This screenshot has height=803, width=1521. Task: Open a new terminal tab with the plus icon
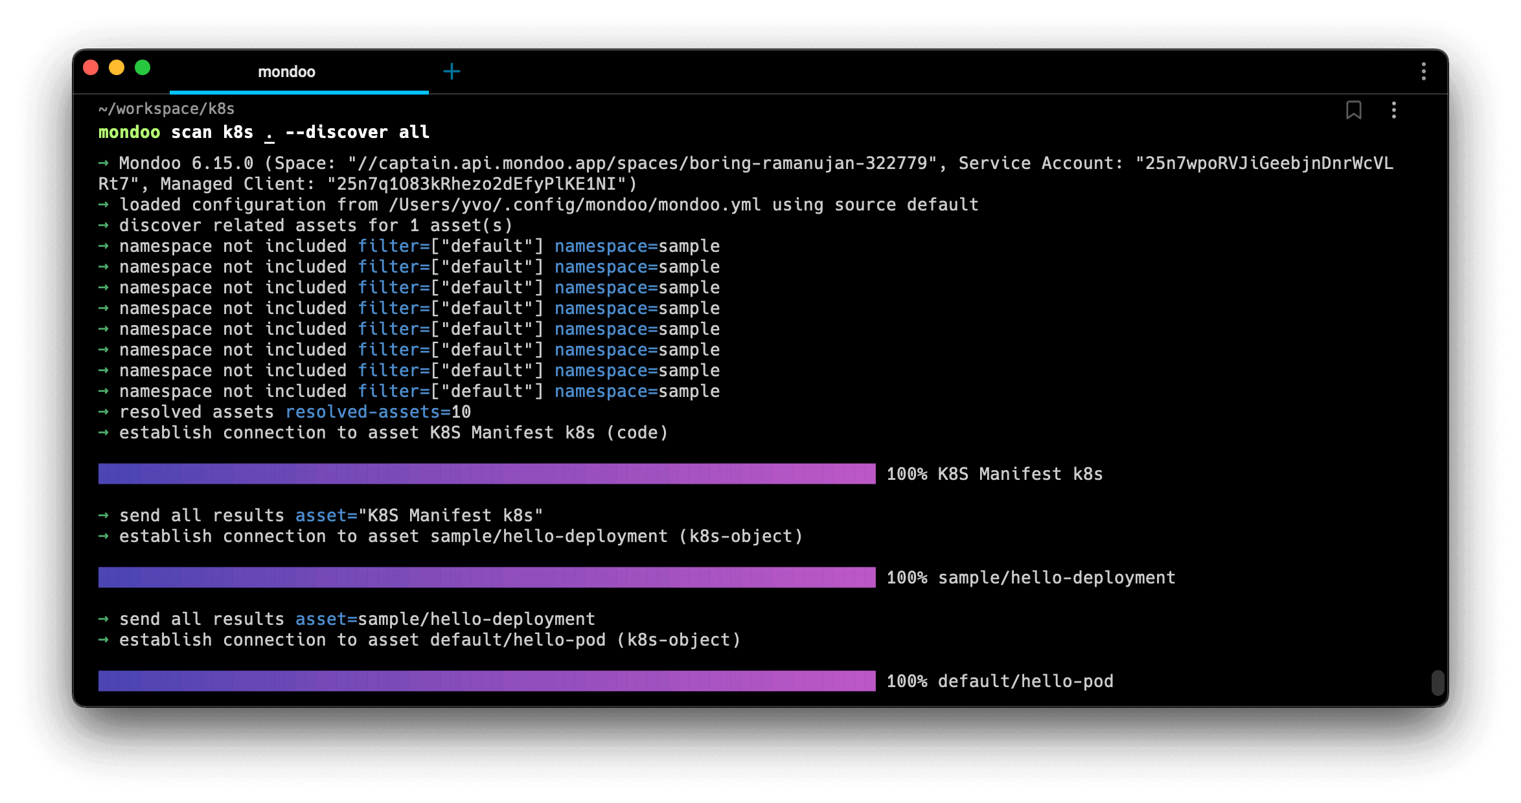[452, 71]
